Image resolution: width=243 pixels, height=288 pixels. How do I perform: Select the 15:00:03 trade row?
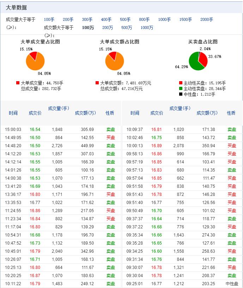click(61, 130)
